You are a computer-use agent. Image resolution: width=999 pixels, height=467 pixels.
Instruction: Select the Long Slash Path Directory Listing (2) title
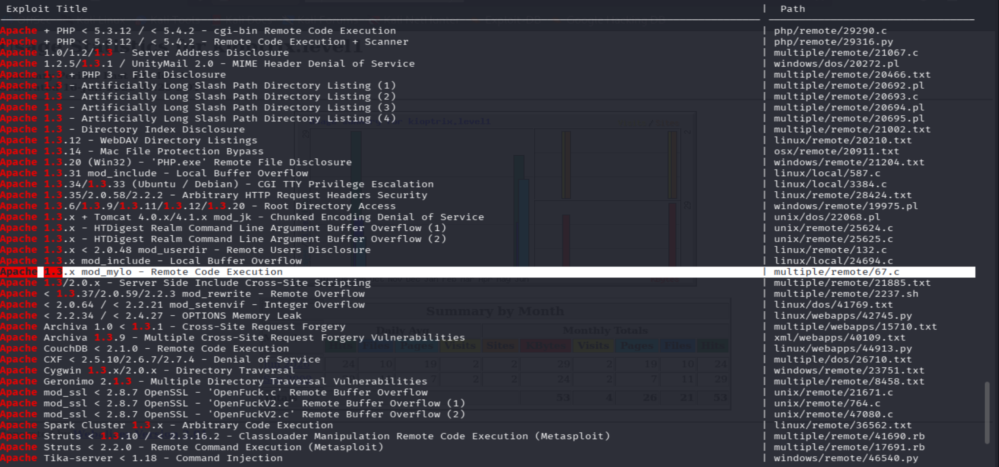198,97
